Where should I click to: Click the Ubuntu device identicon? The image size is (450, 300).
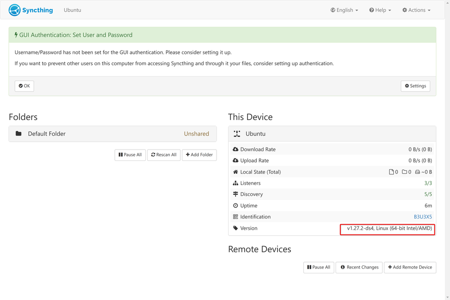coord(237,134)
